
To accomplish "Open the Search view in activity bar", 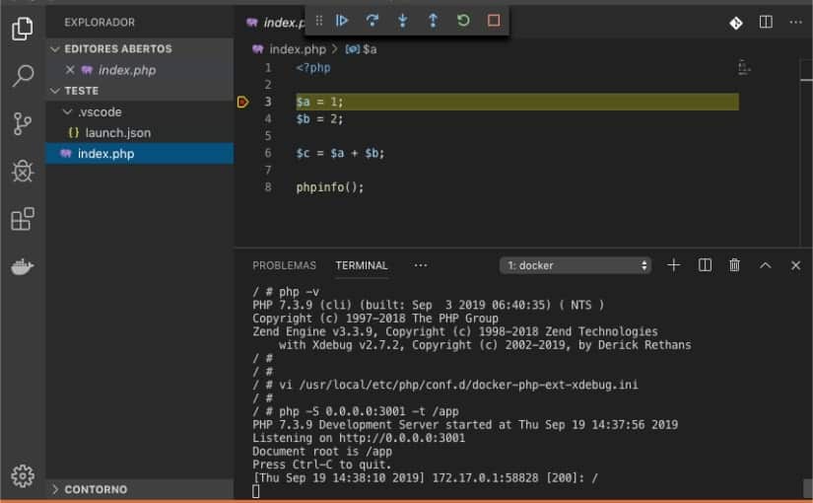I will click(23, 76).
